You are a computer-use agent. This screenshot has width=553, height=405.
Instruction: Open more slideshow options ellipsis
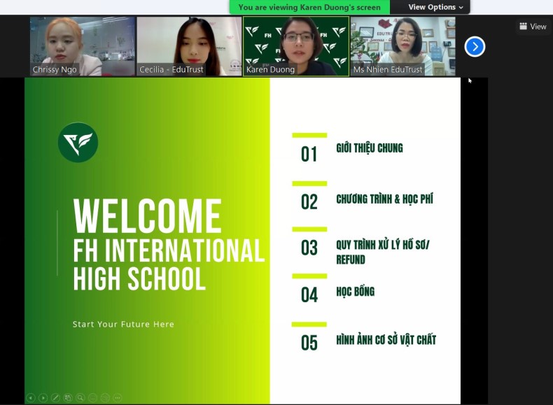[x=118, y=397]
